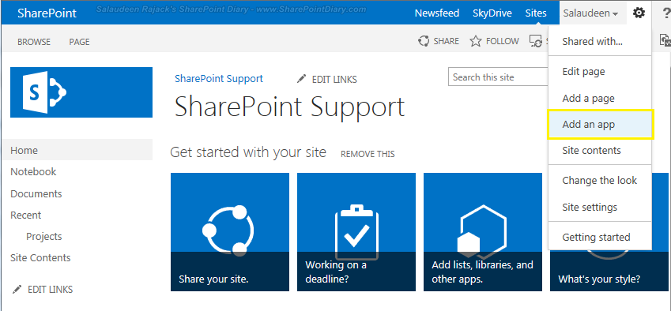The width and height of the screenshot is (671, 311).
Task: Open the PAGE ribbon tab
Action: [x=80, y=42]
